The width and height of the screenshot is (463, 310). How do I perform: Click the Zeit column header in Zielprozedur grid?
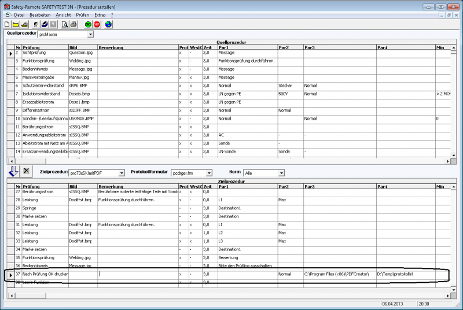[210, 187]
